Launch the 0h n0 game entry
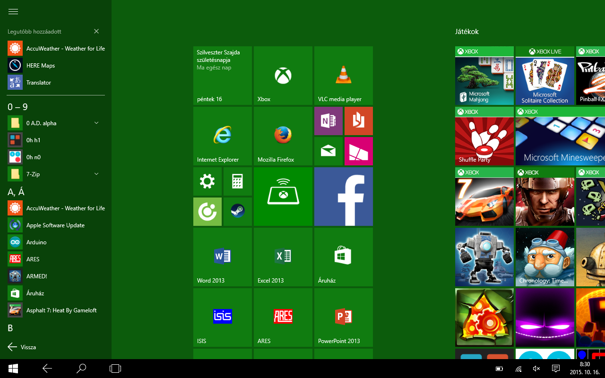 coord(56,157)
